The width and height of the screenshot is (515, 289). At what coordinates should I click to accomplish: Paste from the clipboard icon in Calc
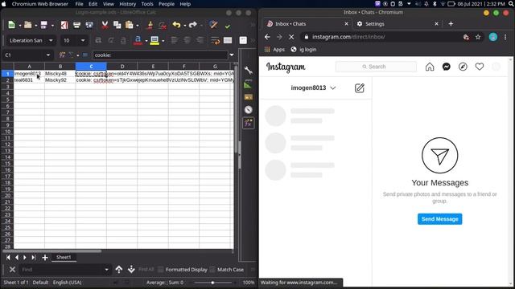coord(130,25)
